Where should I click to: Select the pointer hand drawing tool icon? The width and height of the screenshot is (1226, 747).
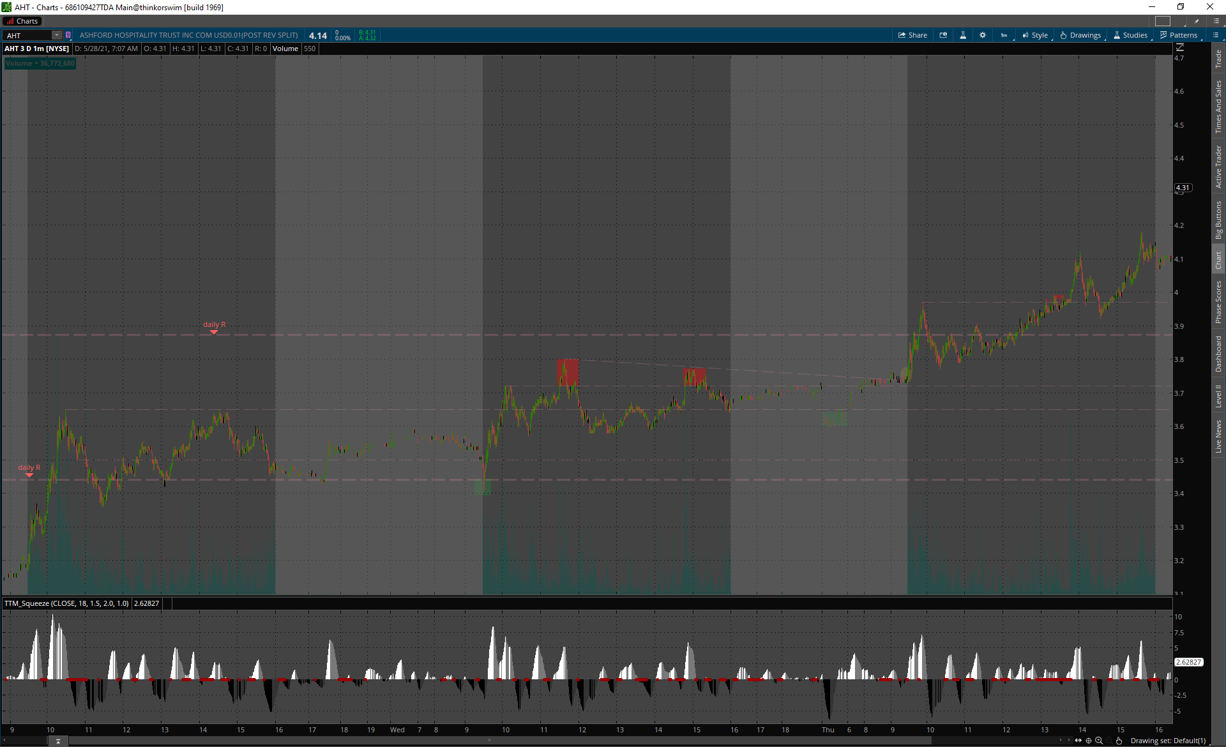pyautogui.click(x=1119, y=741)
